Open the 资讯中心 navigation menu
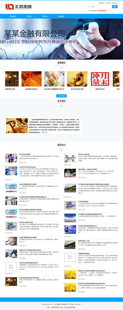Screen dimensions: 123x310 coord(45,16)
